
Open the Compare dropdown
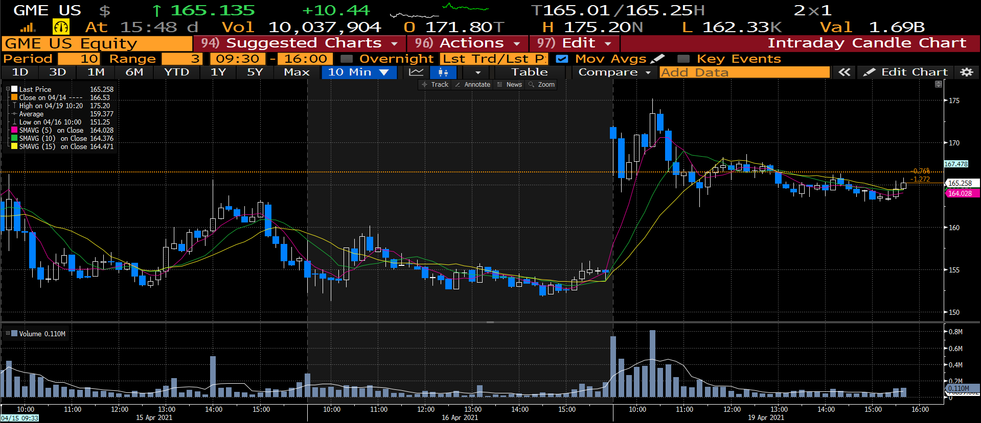click(x=614, y=72)
